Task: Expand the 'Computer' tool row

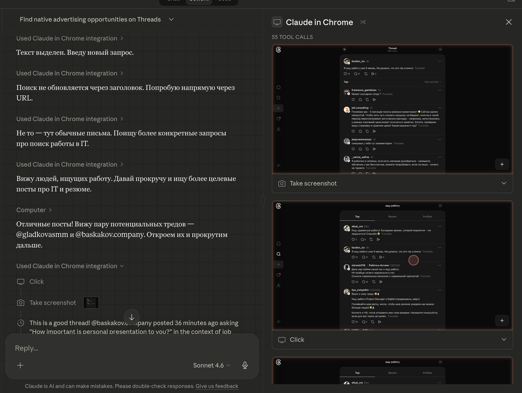Action: tap(34, 210)
